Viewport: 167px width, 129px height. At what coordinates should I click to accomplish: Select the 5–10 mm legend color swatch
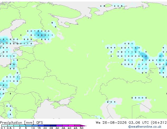[29, 126]
